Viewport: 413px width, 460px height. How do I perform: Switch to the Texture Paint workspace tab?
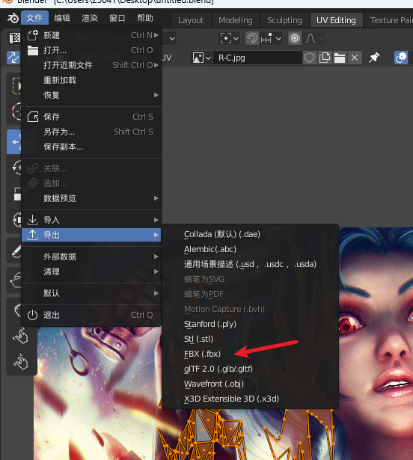[x=391, y=20]
